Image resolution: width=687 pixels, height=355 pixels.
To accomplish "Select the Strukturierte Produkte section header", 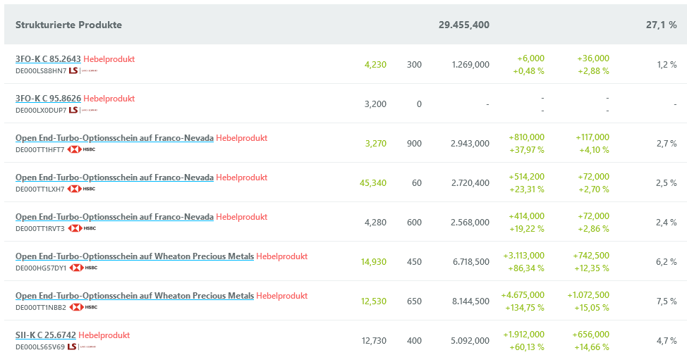I will [x=68, y=25].
